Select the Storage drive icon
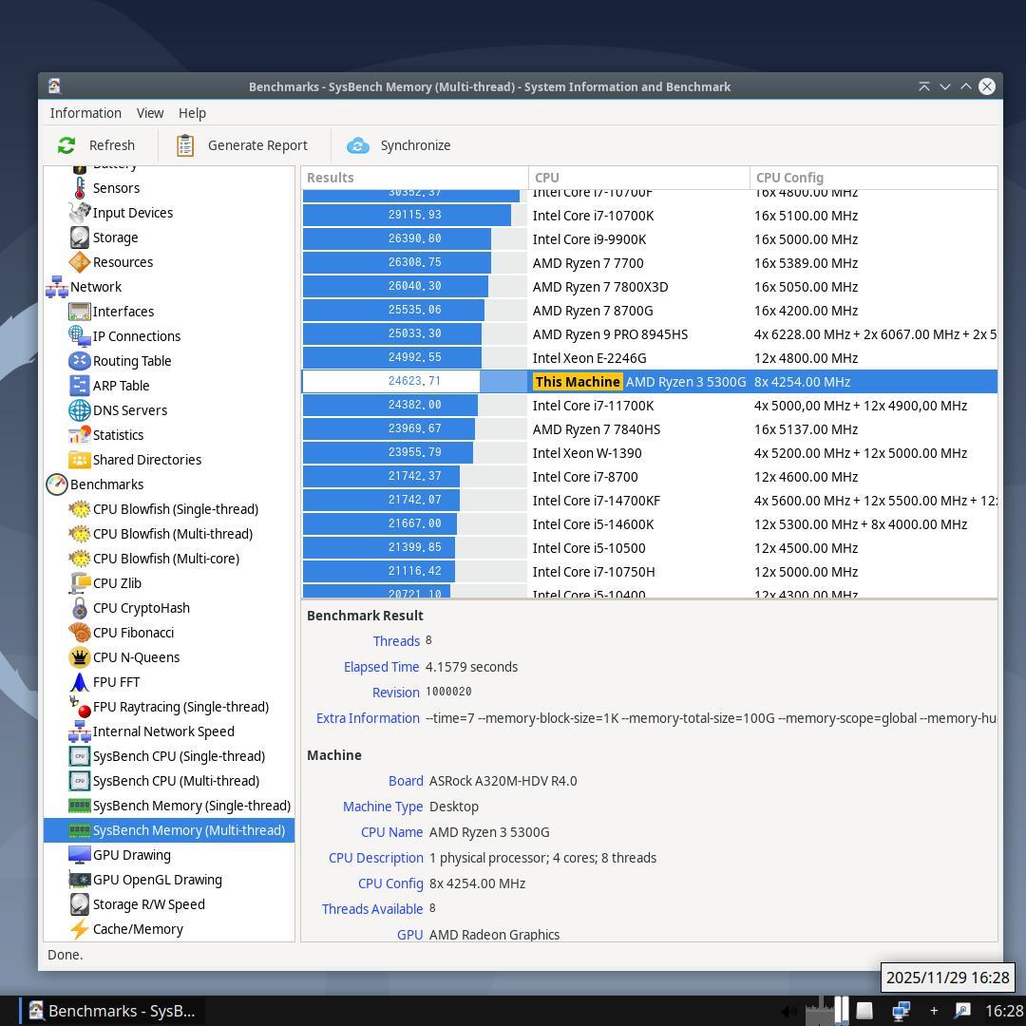This screenshot has width=1026, height=1026. pos(80,237)
